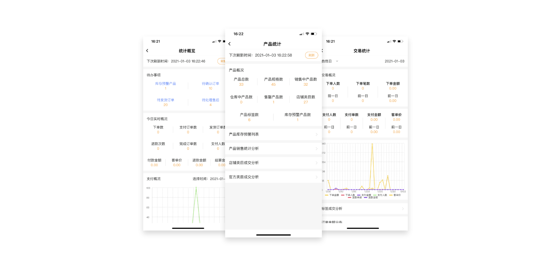
Task: Click 退款次数 label in 今日实时概况
Action: (x=158, y=144)
